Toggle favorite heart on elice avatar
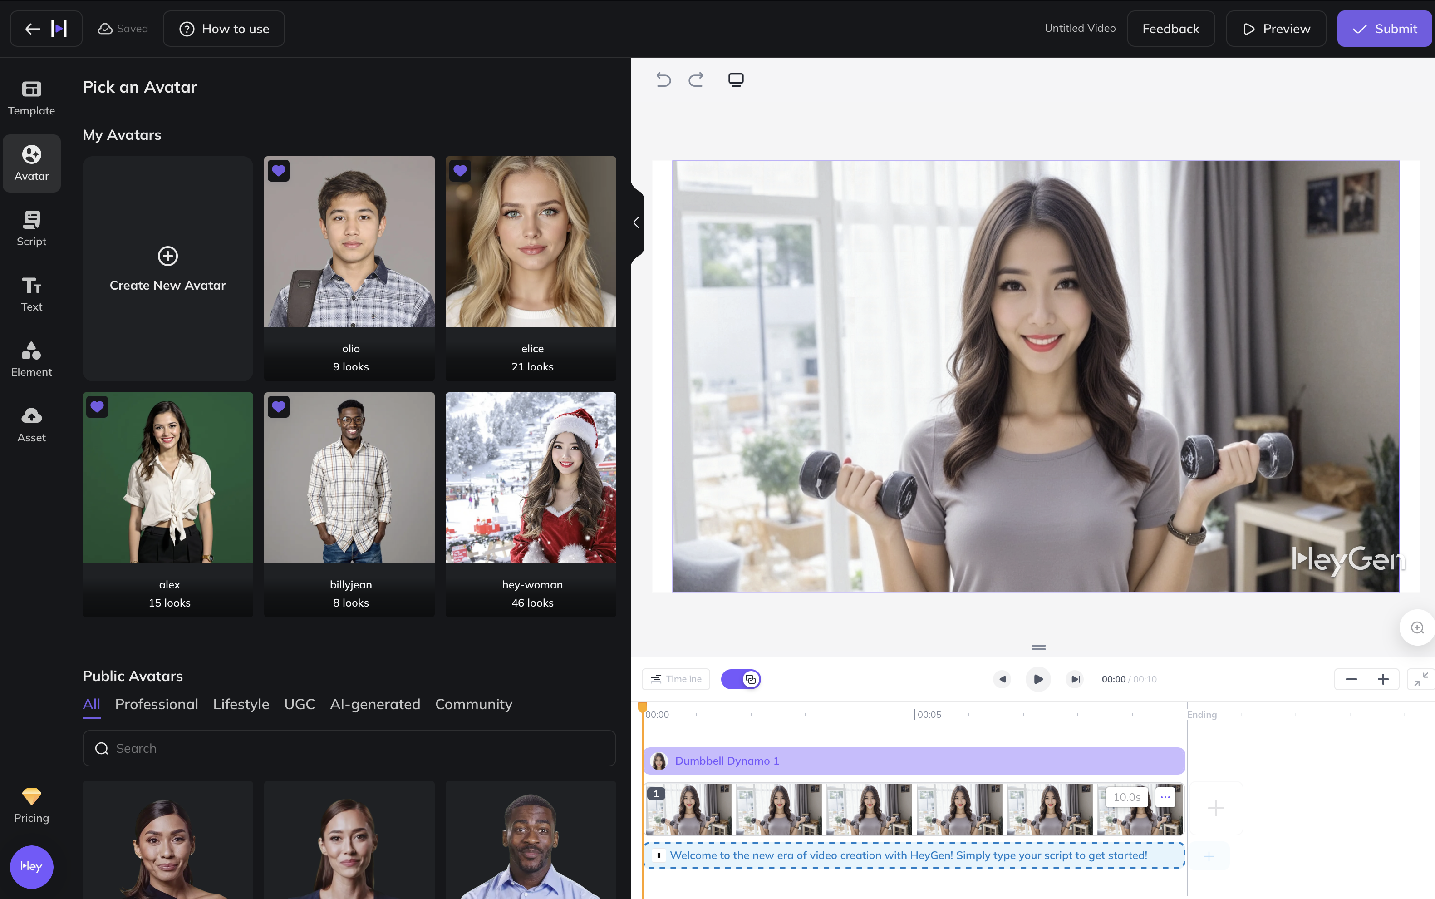 [460, 171]
